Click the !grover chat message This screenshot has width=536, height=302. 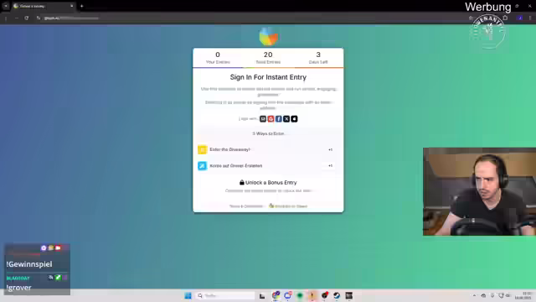[18, 288]
